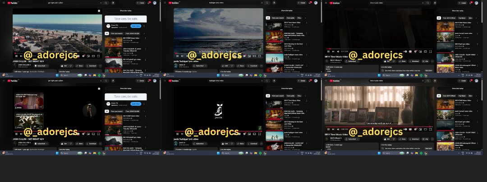Open more actions ellipsis in Get Right beach-scene window
The image size is (487, 182).
(100, 65)
